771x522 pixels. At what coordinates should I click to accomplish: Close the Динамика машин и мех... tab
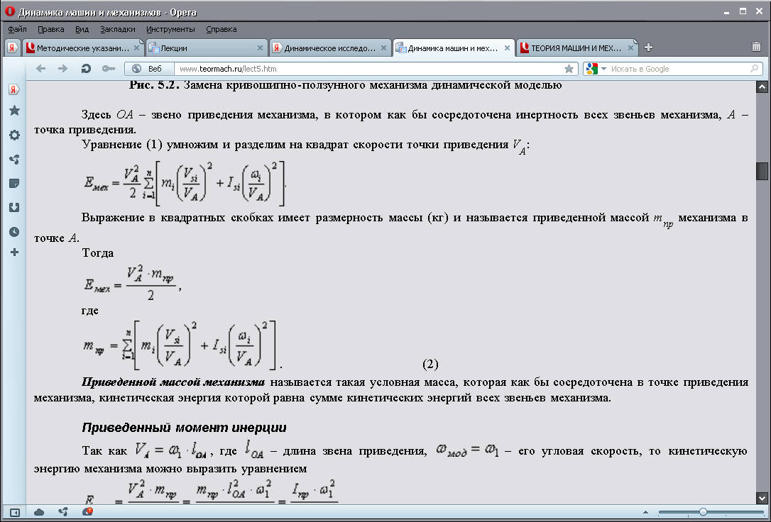click(507, 48)
